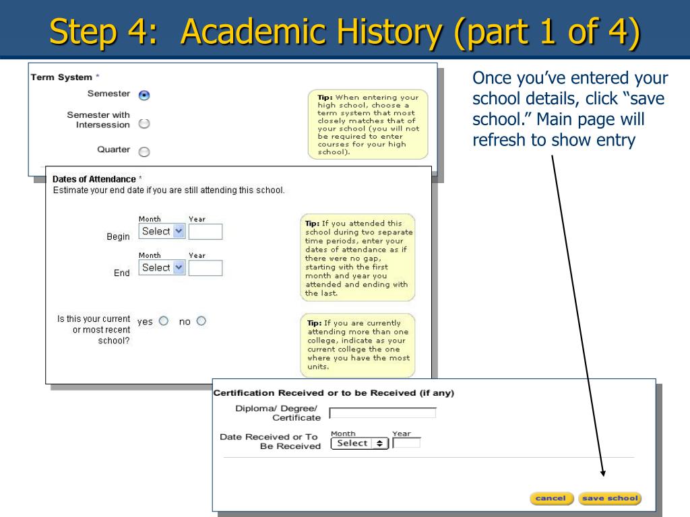Screen dimensions: 690x517
Task: Focus the Diploma/Degree/Certificate text field
Action: click(383, 413)
